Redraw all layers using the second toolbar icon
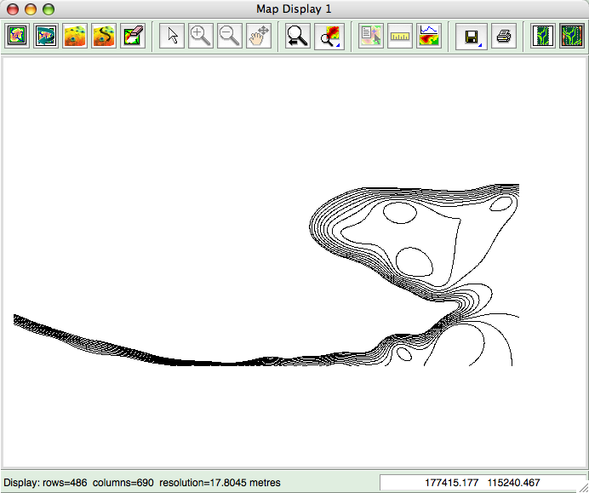The width and height of the screenshot is (589, 493). 46,36
